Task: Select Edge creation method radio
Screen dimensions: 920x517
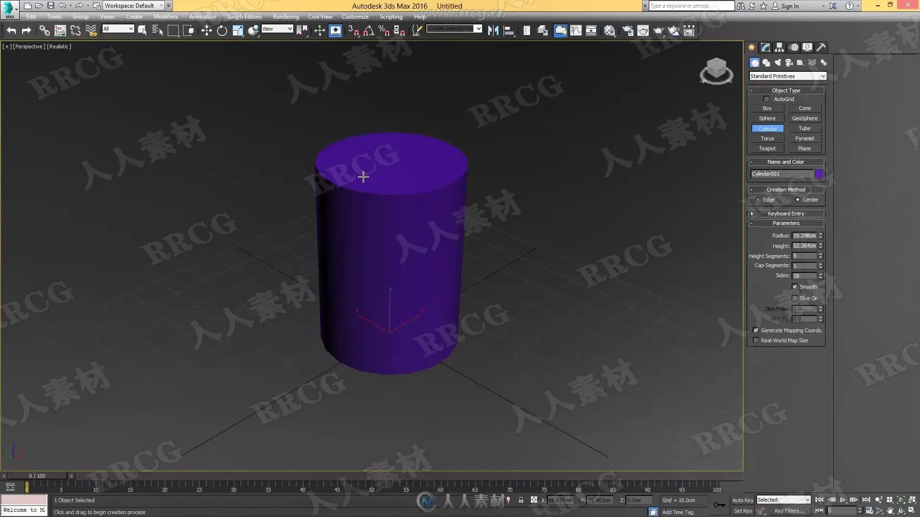Action: tap(758, 200)
